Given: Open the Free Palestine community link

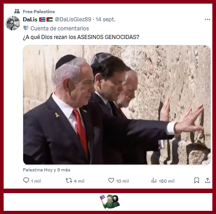Looking at the screenshot, I should coord(39,11).
